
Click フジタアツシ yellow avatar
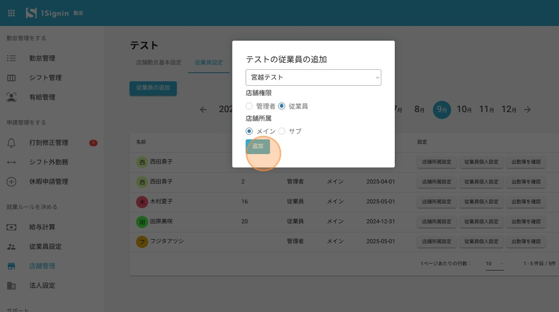142,242
